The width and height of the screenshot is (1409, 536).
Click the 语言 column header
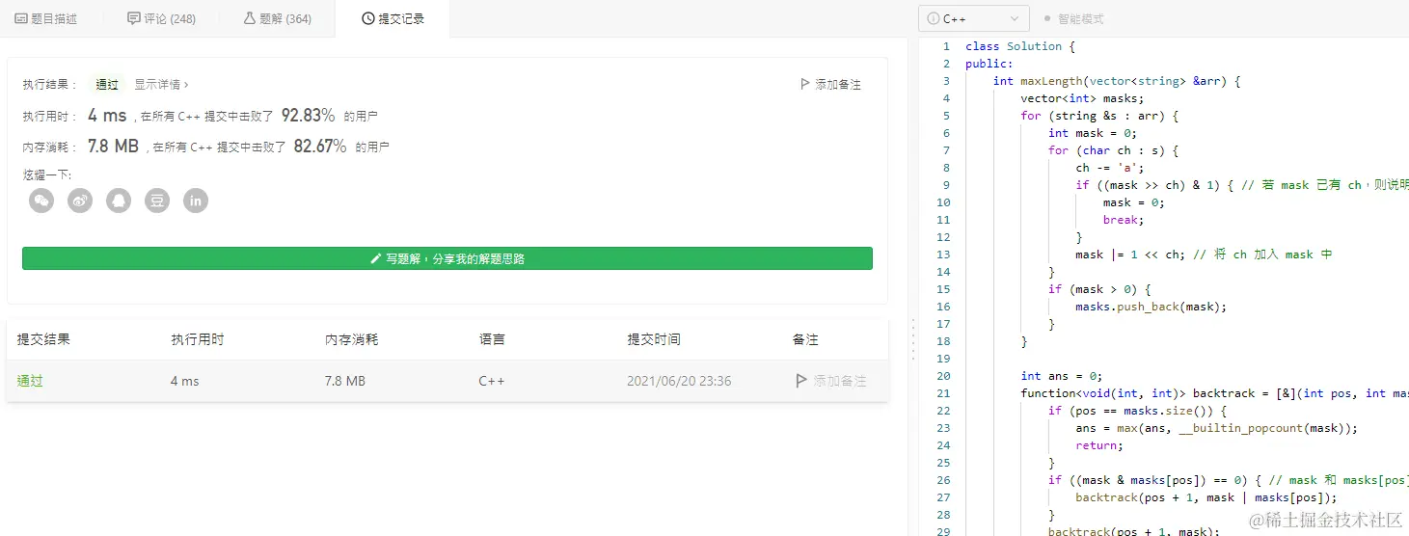pos(492,339)
